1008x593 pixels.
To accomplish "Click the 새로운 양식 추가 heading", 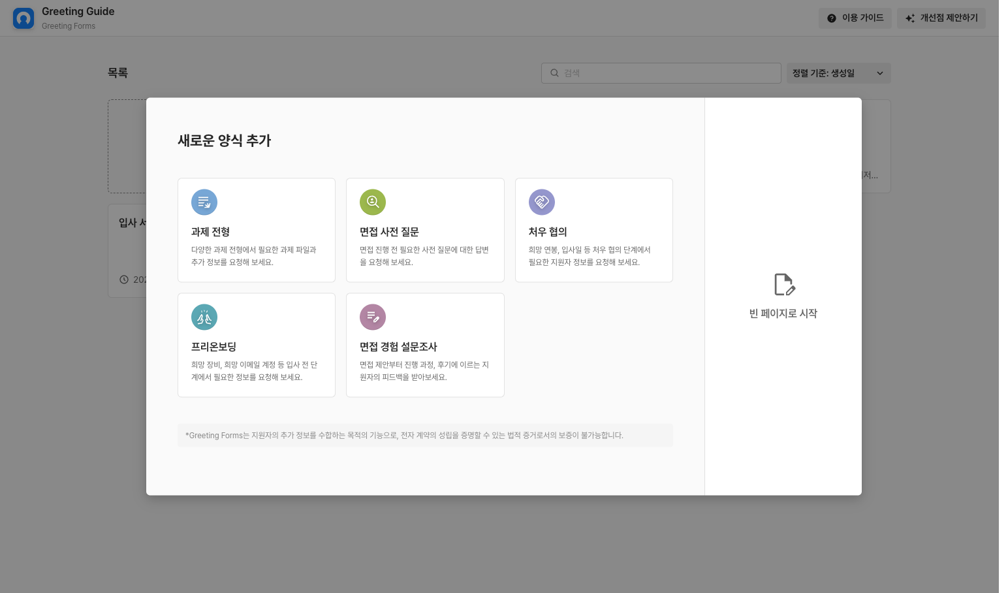I will pyautogui.click(x=225, y=140).
